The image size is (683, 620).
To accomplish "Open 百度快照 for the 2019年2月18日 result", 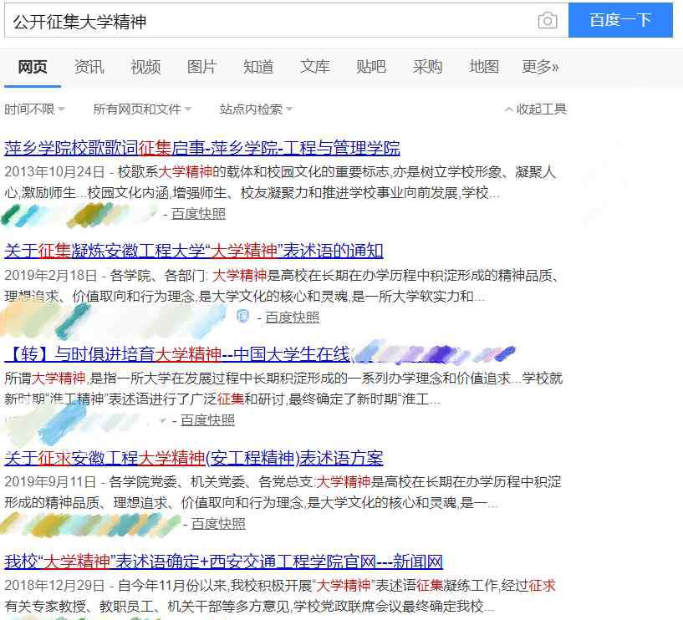I will 293,318.
